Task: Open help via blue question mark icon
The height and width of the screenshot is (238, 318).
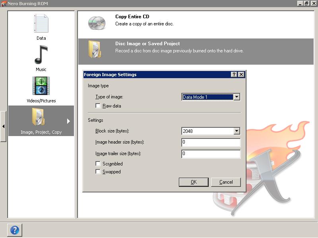Action: click(15, 230)
